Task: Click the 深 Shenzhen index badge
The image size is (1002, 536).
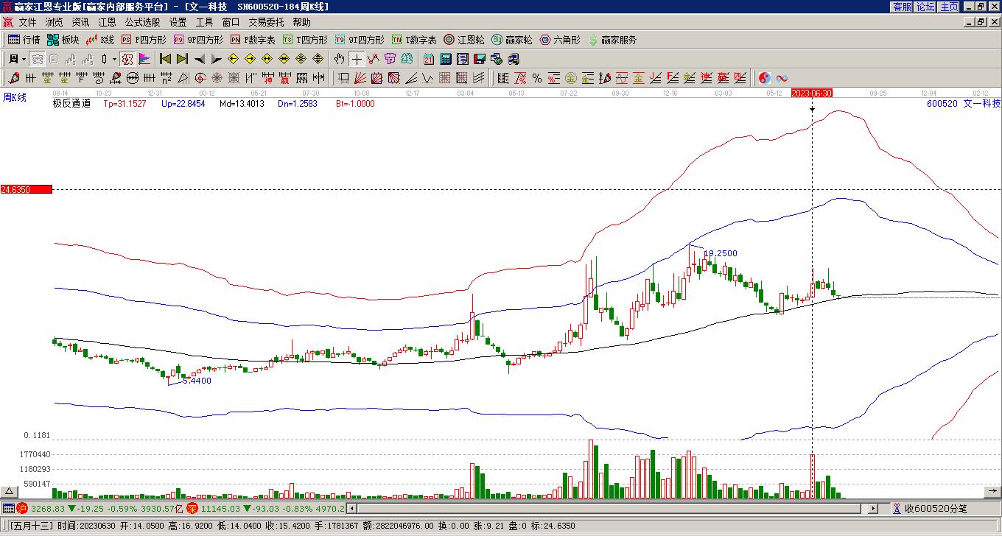Action: [x=192, y=509]
